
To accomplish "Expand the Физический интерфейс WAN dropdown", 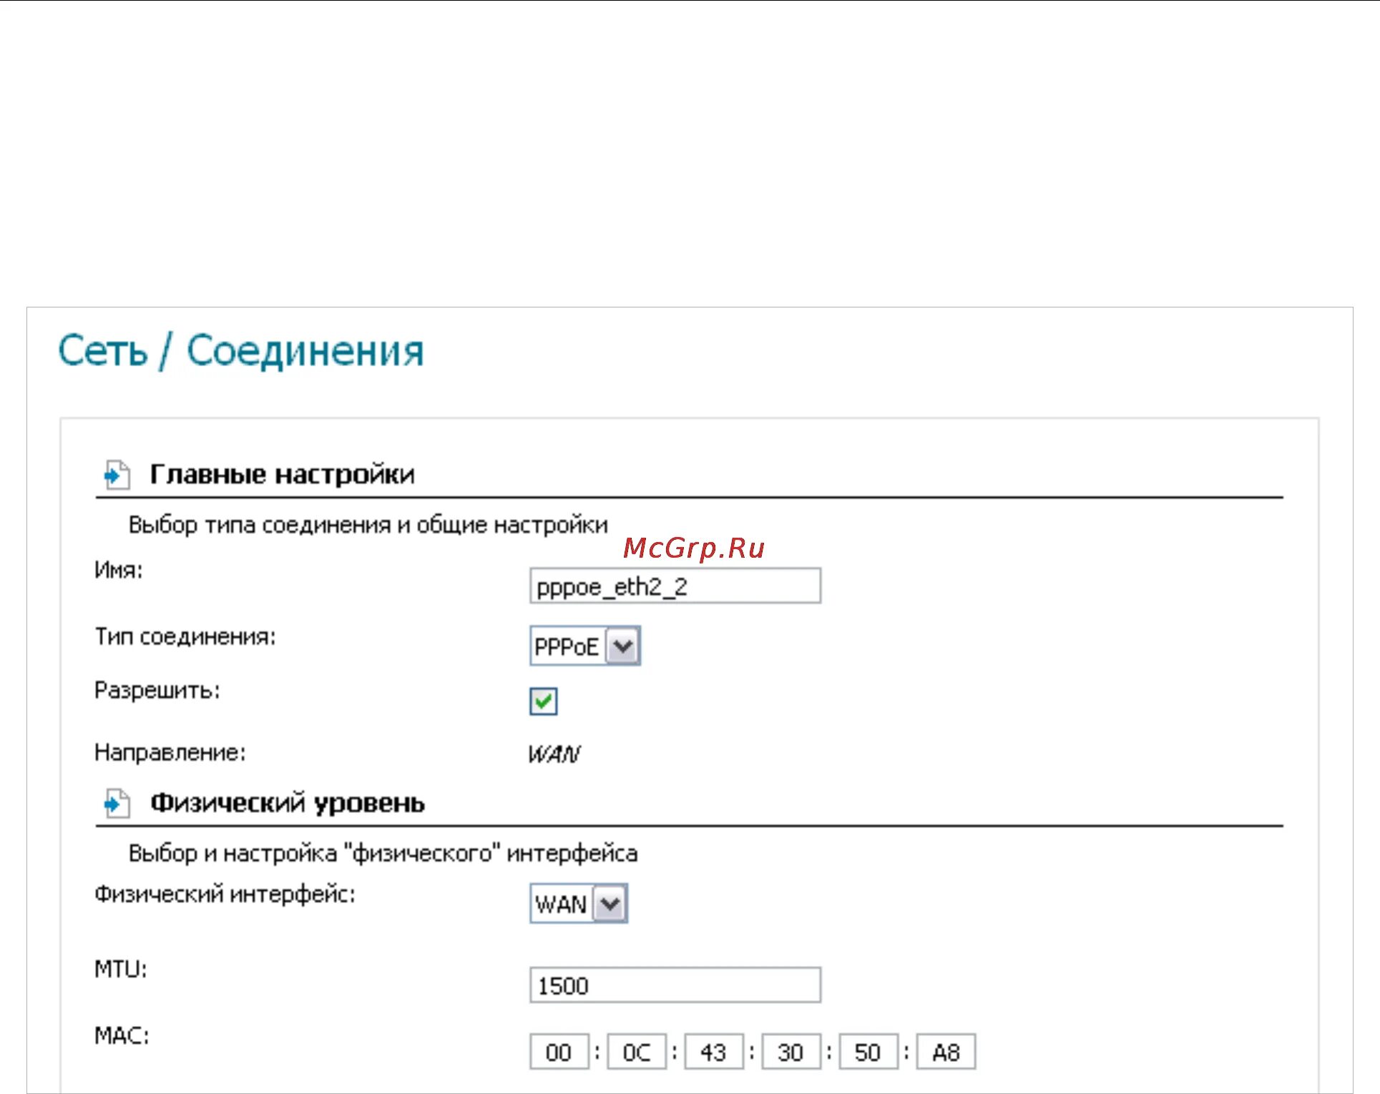I will coord(562,905).
